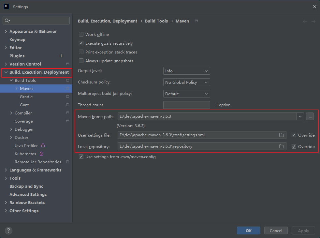Open the Checksum policy dropdown
This screenshot has height=238, width=320.
click(186, 82)
